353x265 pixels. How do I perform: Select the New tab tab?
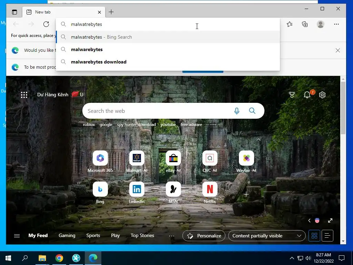point(63,12)
